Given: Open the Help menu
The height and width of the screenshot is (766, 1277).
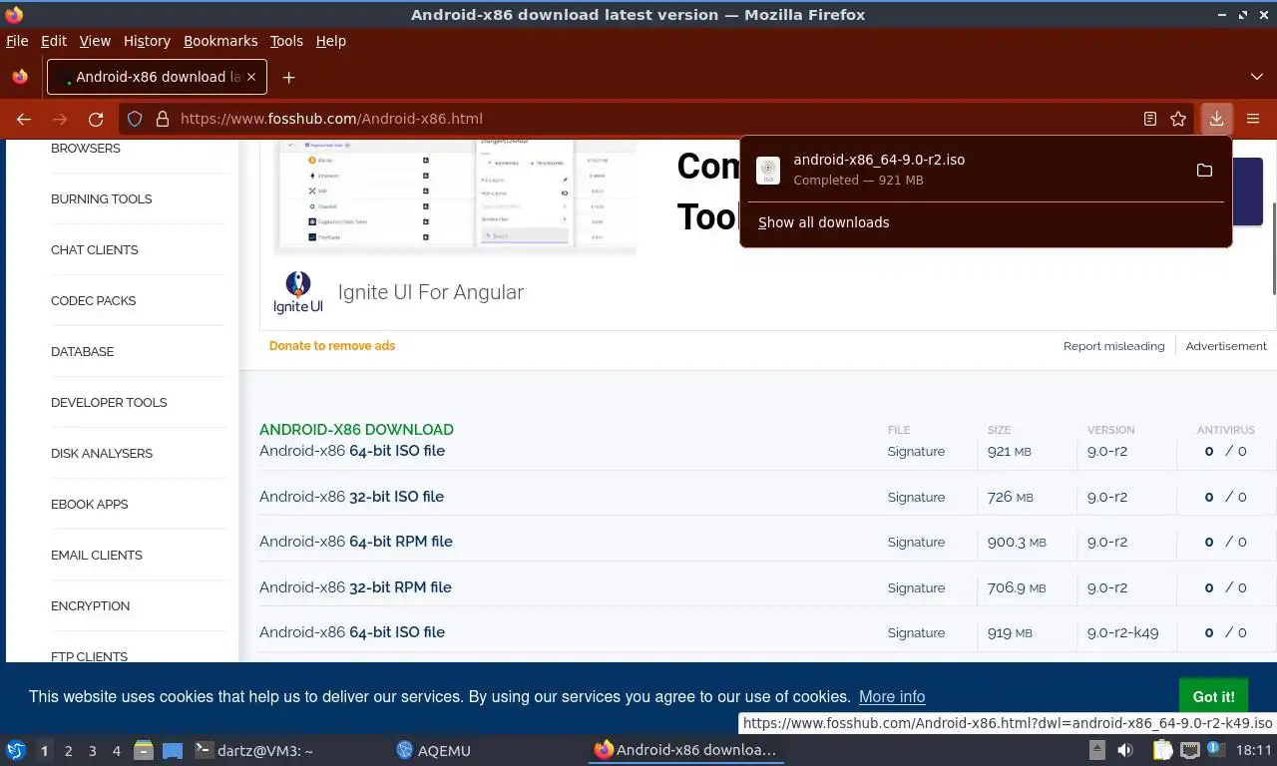Looking at the screenshot, I should [330, 41].
